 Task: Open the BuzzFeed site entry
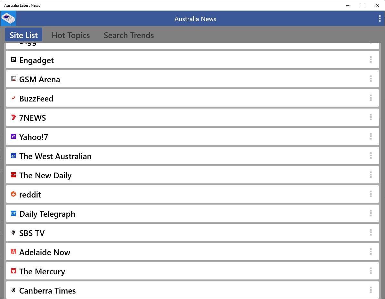click(192, 98)
